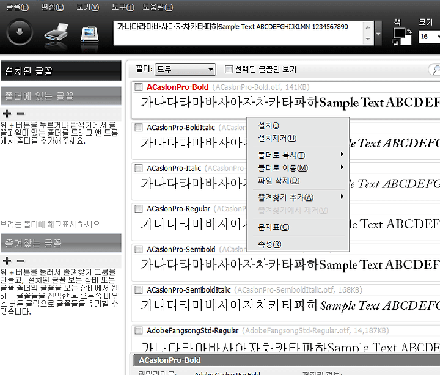The height and width of the screenshot is (375, 440).
Task: Click sample text box scroll down arrow
Action: [x=368, y=39]
